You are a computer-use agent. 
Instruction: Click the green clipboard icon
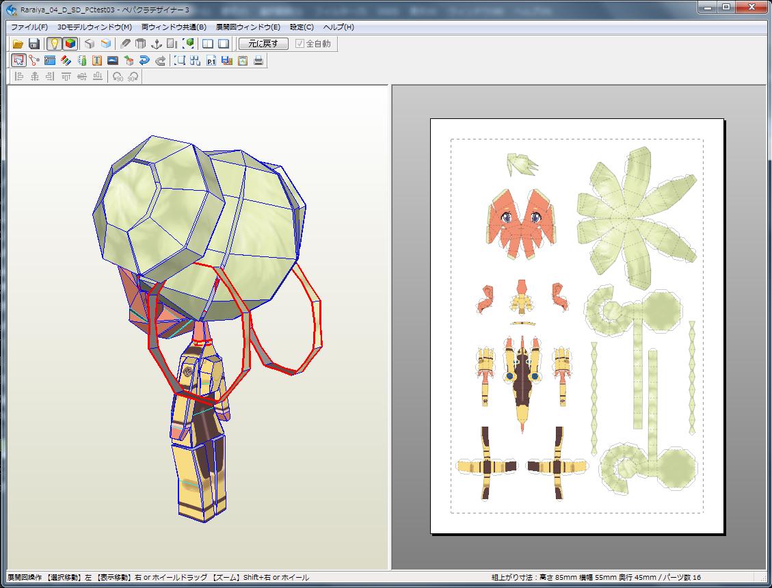pos(243,61)
